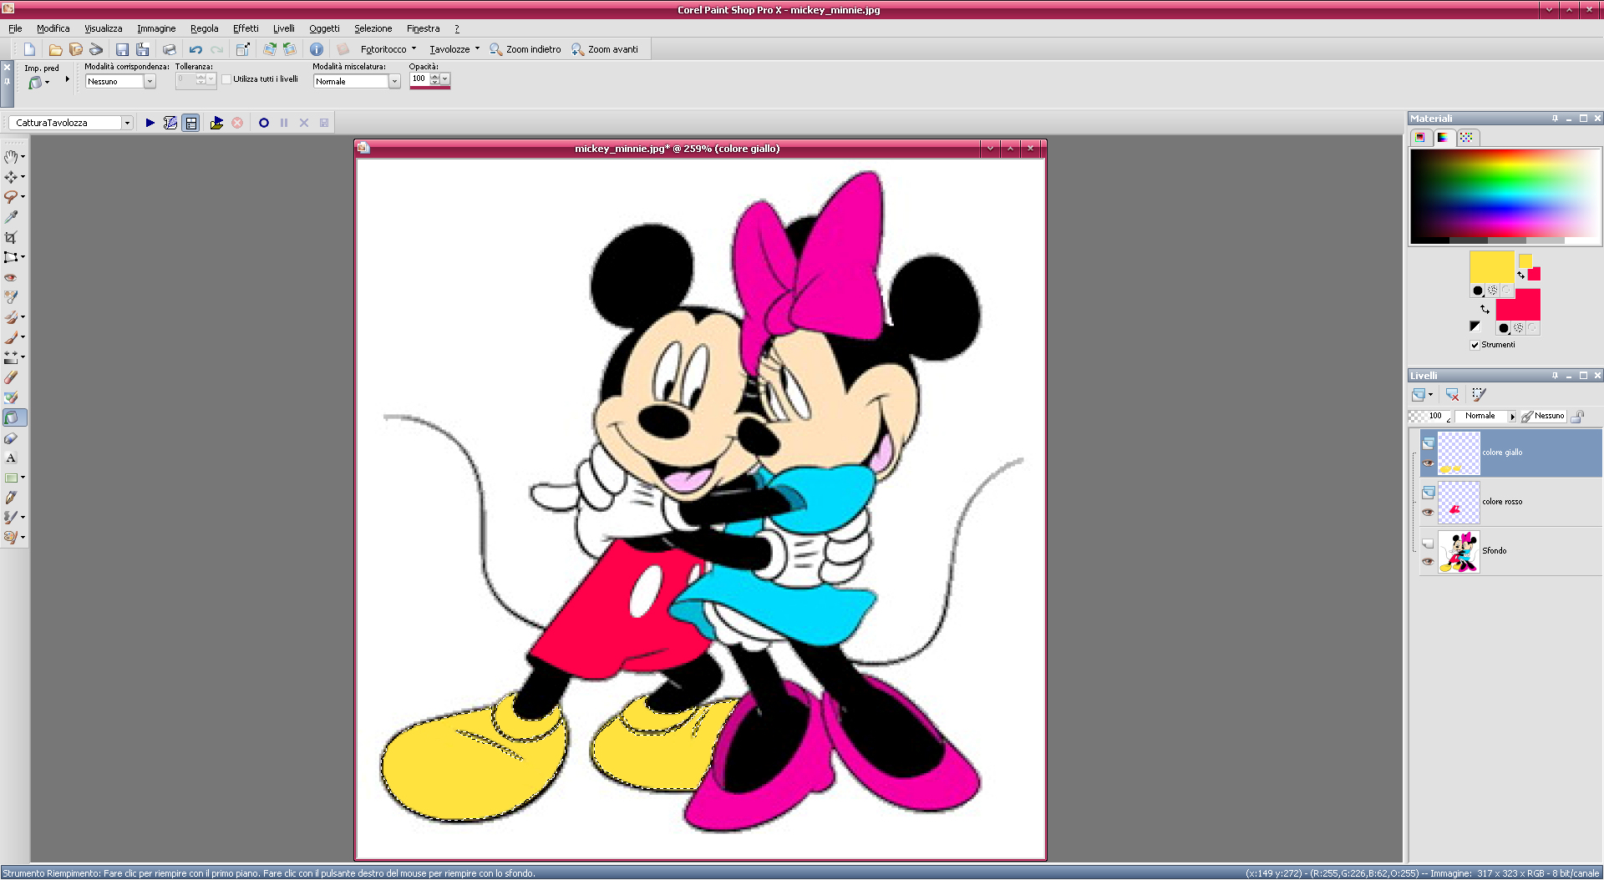Click new raster layer icon in Livelli
Viewport: 1604px width, 880px height.
tap(1419, 394)
